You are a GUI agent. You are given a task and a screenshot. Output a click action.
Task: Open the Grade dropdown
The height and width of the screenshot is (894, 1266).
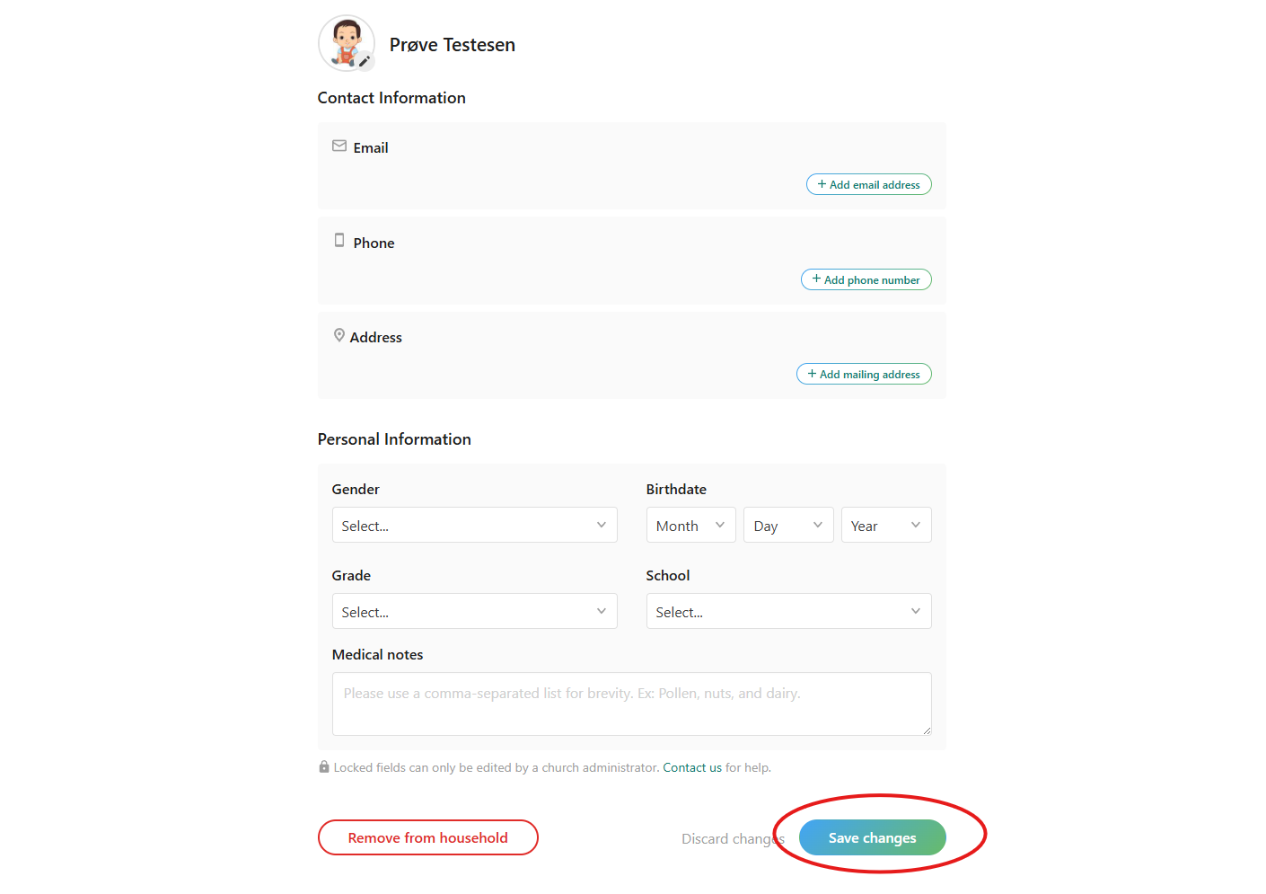coord(474,612)
